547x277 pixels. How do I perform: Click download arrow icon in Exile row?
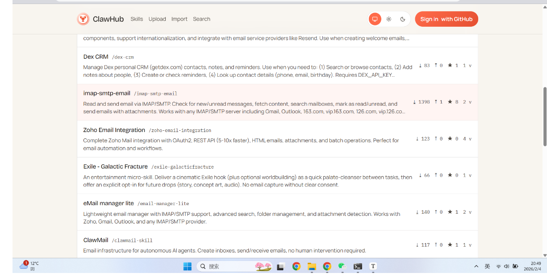click(x=420, y=175)
